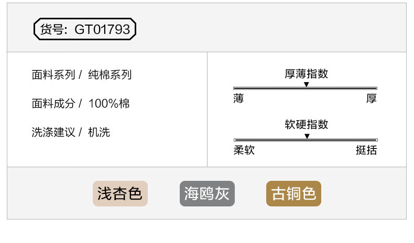The height and width of the screenshot is (243, 414).
Task: Click the 纯棉系列 fabric series value
Action: point(110,75)
